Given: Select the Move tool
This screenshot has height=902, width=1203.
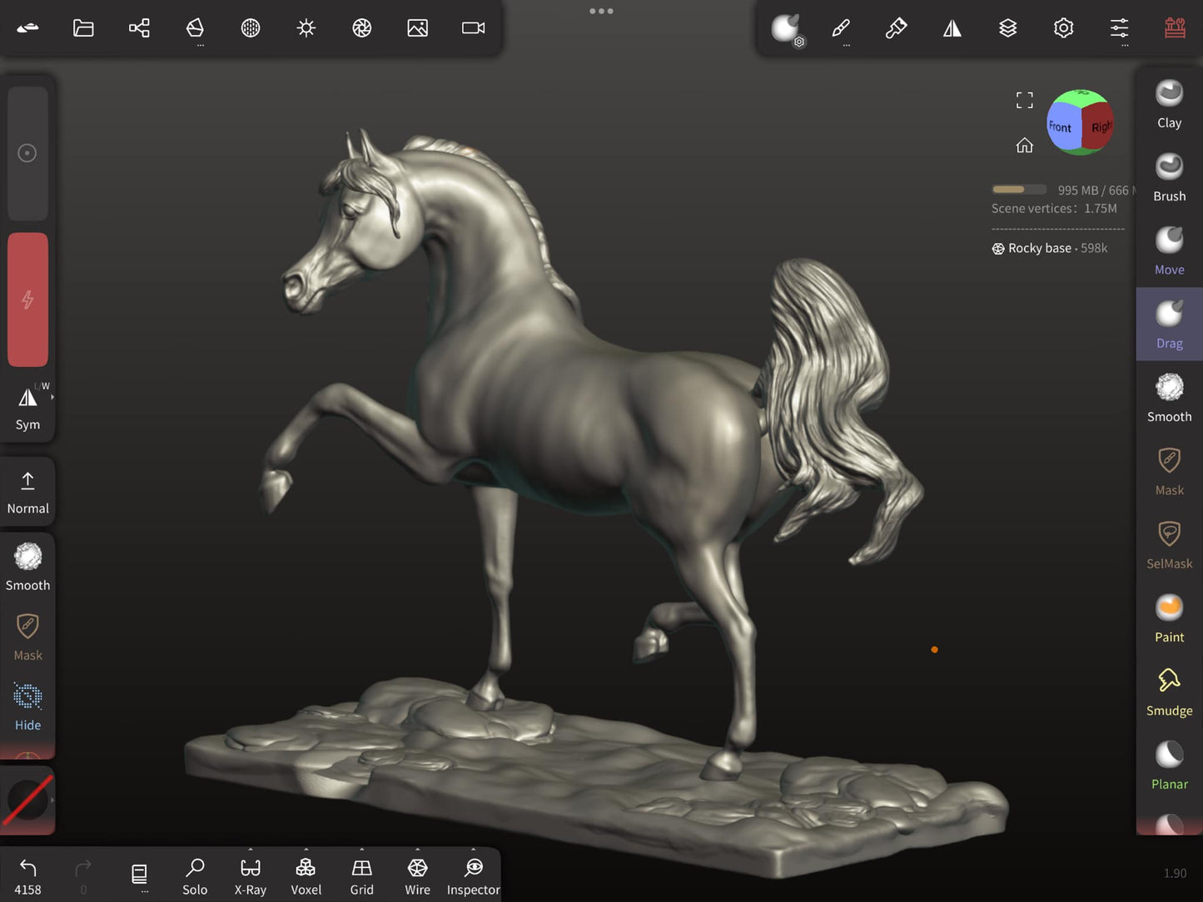Looking at the screenshot, I should click(x=1169, y=251).
